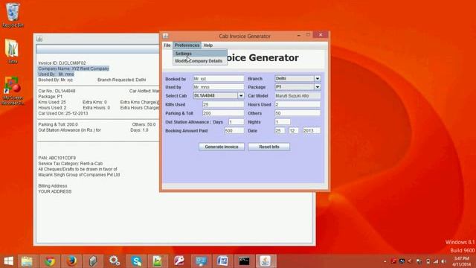
Task: Launch Google Chrome from taskbar
Action: pyautogui.click(x=50, y=261)
